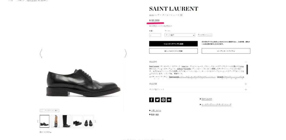
Task: Expand product details section with plus icon
Action: pyautogui.click(x=246, y=84)
